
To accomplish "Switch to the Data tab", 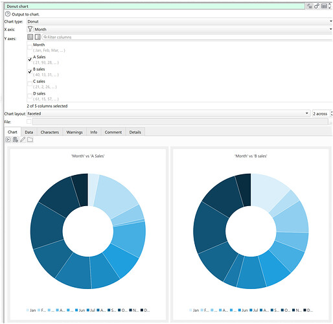I will click(x=29, y=132).
